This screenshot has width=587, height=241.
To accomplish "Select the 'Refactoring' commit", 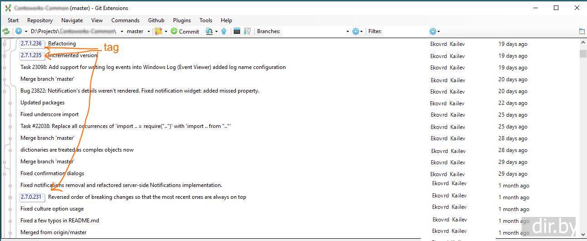I will [x=62, y=44].
